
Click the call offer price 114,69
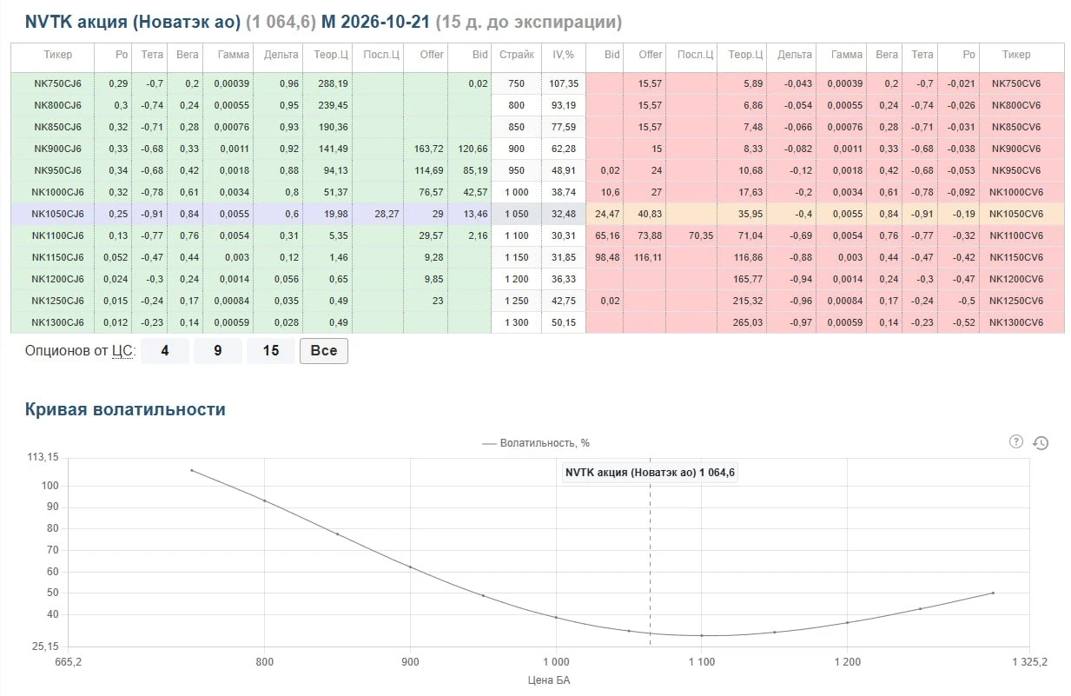coord(430,170)
